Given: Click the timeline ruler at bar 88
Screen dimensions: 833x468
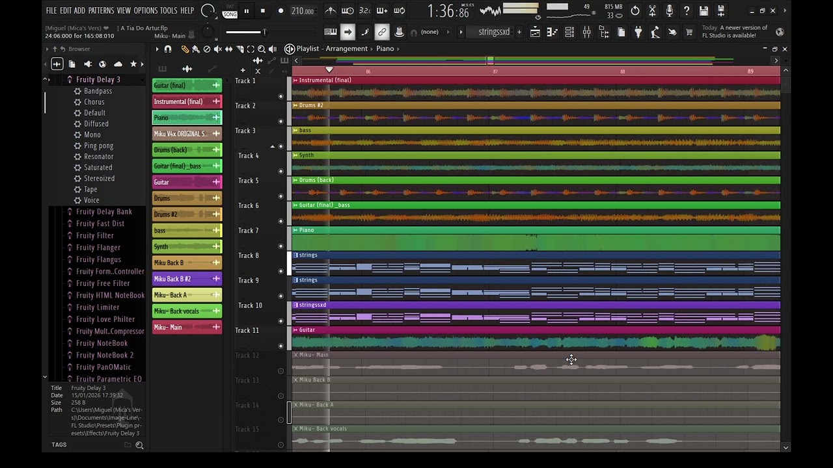Looking at the screenshot, I should (622, 71).
